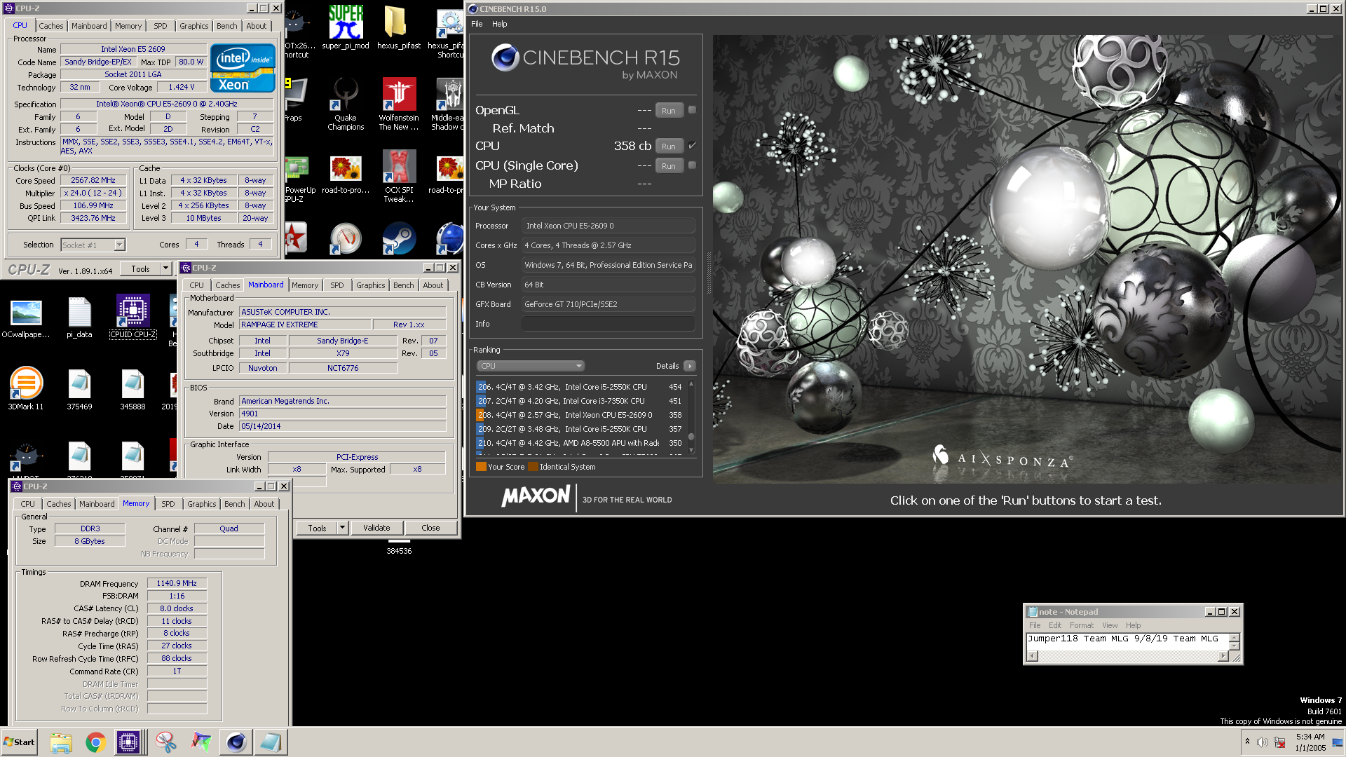Open the Tools dropdown arrow in top CPU-Z
This screenshot has width=1346, height=757.
[166, 268]
